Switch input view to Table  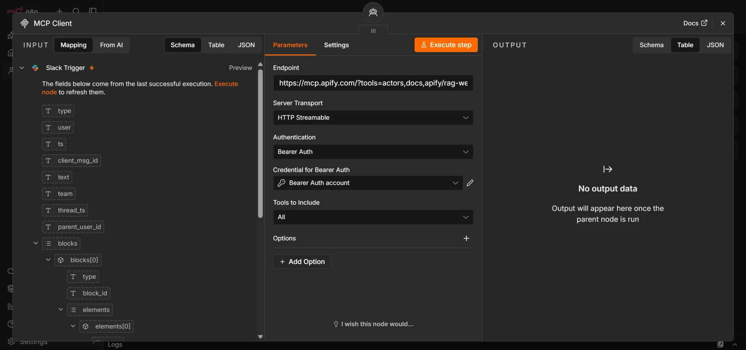(216, 45)
